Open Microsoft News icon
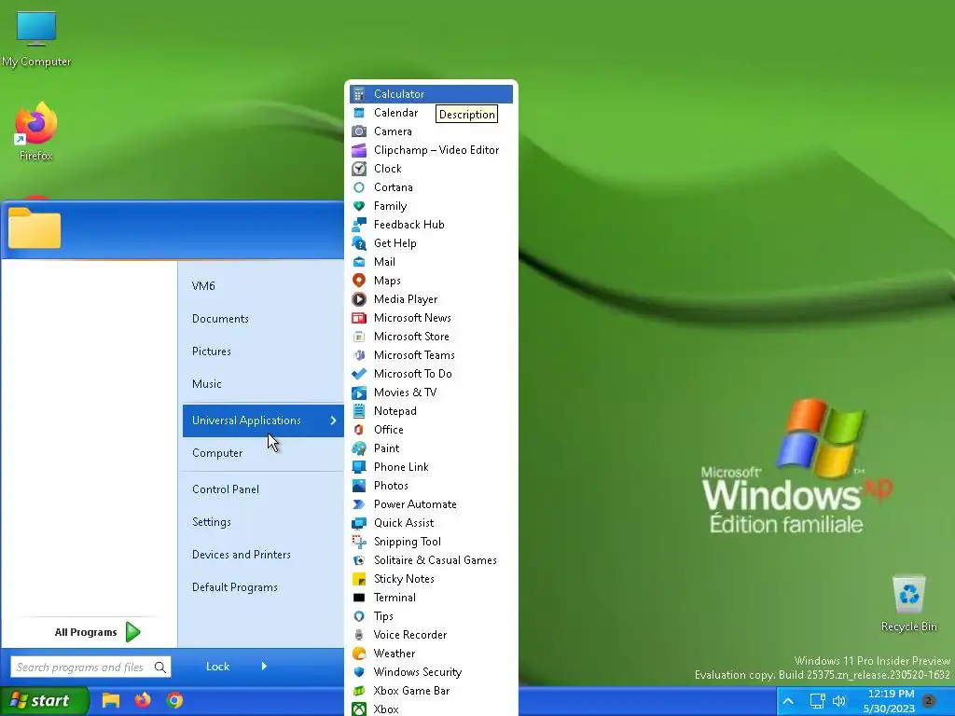This screenshot has height=716, width=955. point(359,318)
